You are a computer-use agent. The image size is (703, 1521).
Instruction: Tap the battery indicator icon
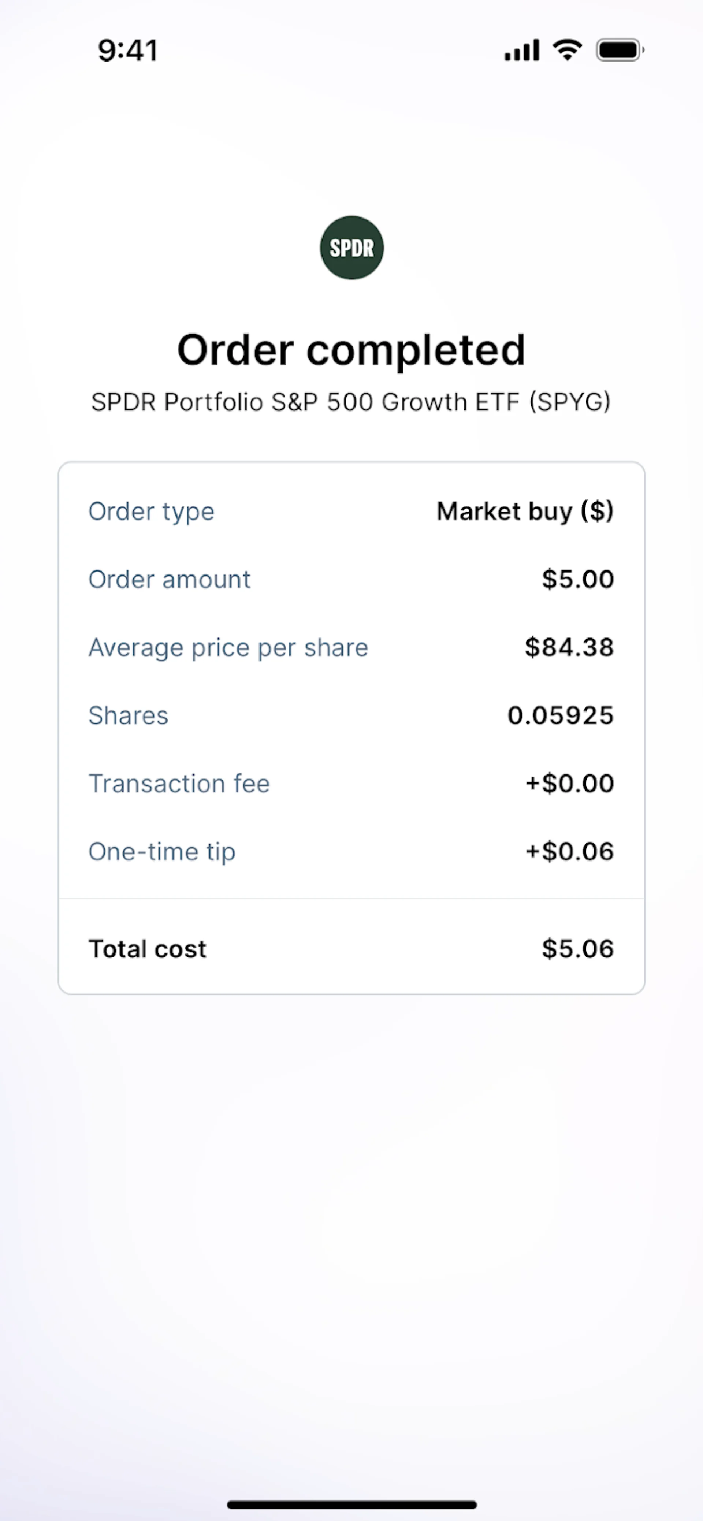620,50
